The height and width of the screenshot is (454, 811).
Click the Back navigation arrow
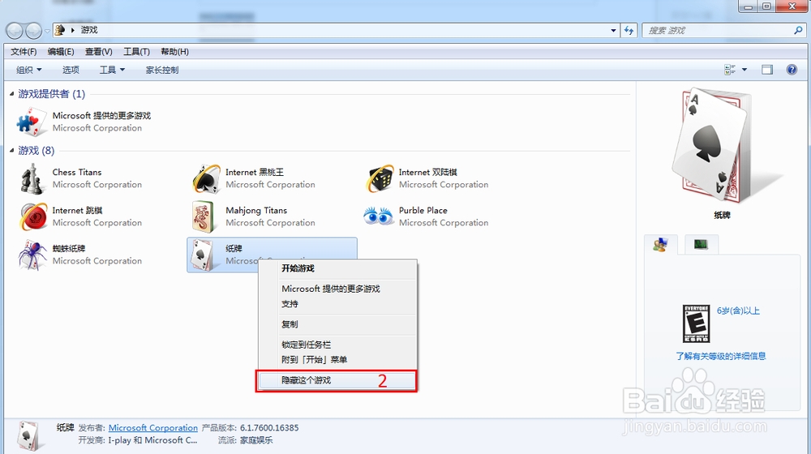(x=15, y=31)
